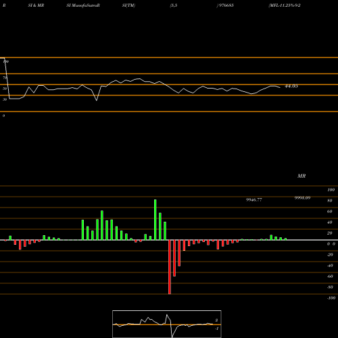
Task: Click the latest RSI value 44.05
Action: coord(291,86)
